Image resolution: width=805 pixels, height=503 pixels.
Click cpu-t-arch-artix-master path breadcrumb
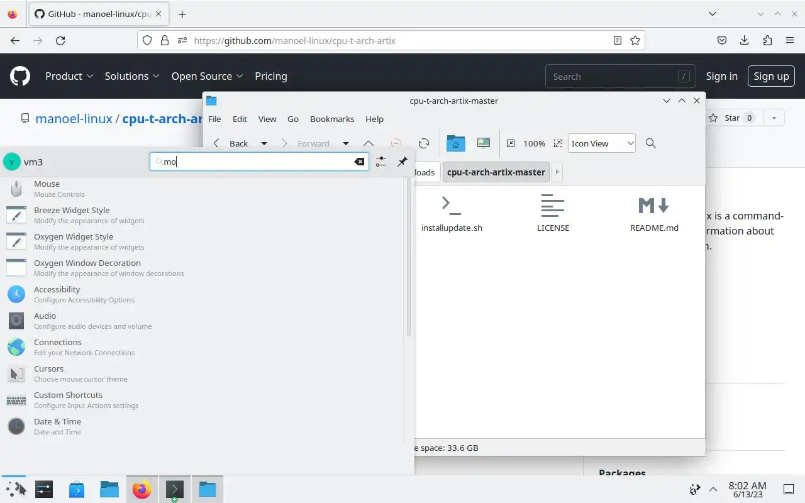click(x=496, y=172)
